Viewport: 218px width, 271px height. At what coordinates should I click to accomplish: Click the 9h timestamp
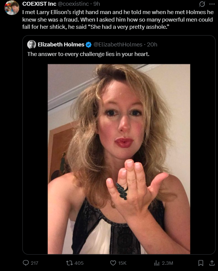97,4
